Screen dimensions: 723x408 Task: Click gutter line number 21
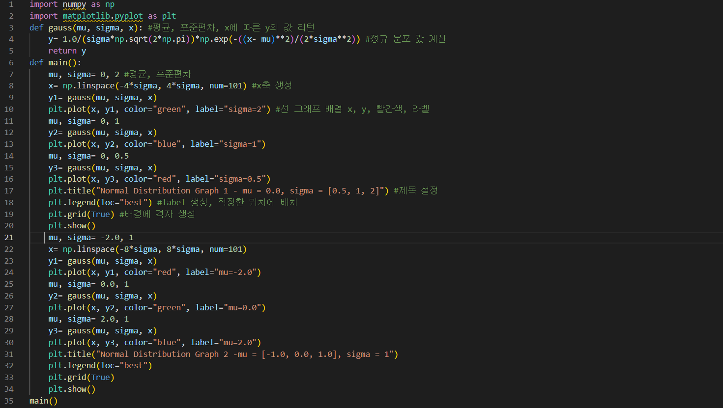9,238
